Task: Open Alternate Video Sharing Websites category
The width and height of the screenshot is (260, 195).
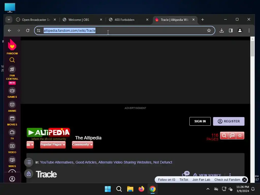Action: [x=125, y=162]
